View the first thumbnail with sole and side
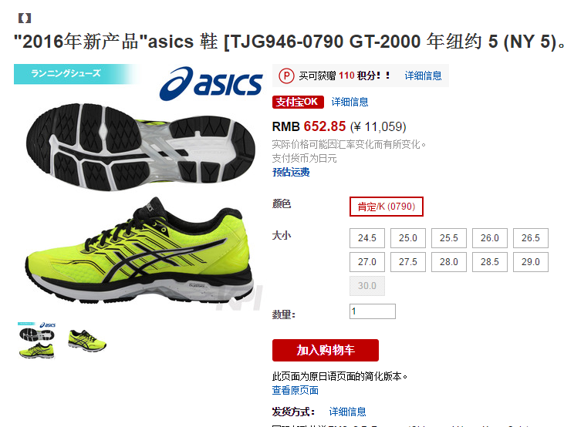564x427 pixels. click(37, 341)
